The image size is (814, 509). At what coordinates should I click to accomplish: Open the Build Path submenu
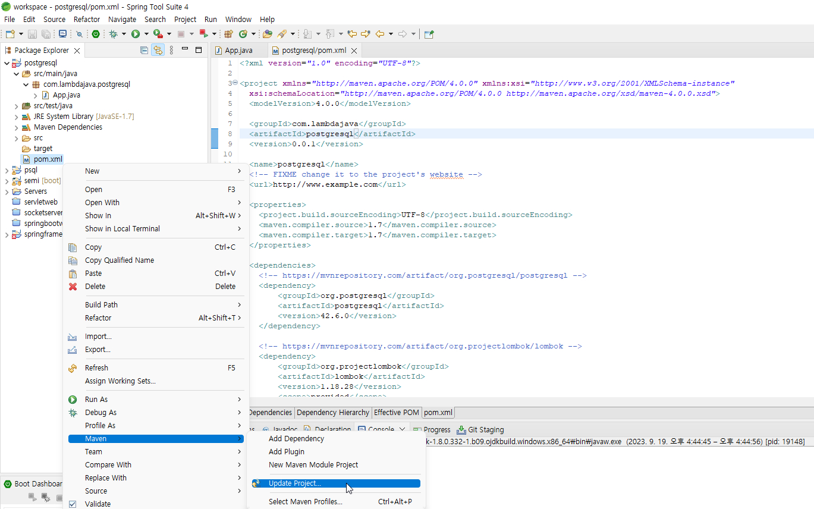coord(155,305)
